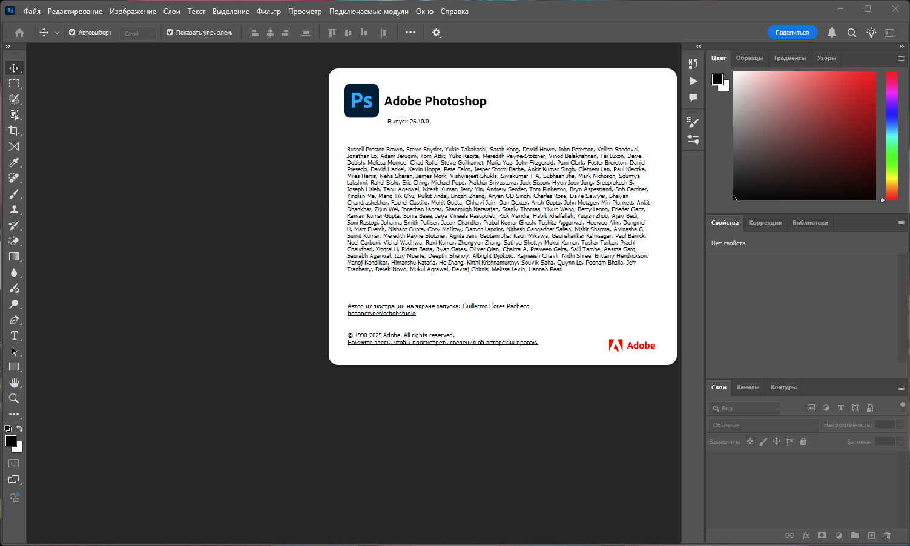Toggle Quick Mask mode
This screenshot has height=546, width=910.
[14, 464]
